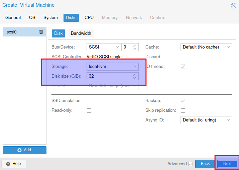Delete the scsi0 disk with trash icon
Image resolution: width=239 pixels, height=170 pixels.
click(41, 32)
